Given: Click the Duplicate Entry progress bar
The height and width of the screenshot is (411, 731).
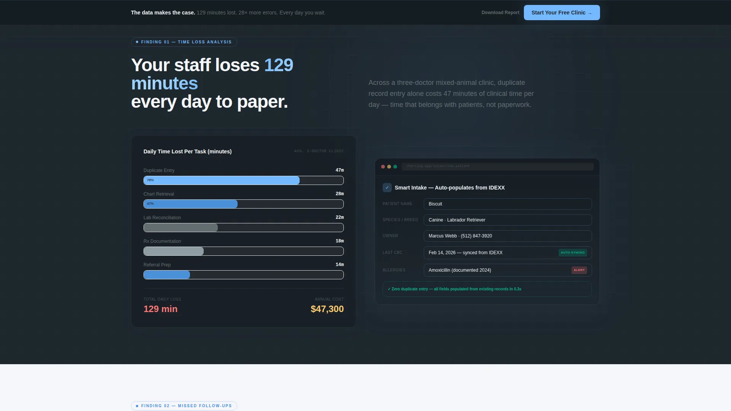Looking at the screenshot, I should pos(244,180).
